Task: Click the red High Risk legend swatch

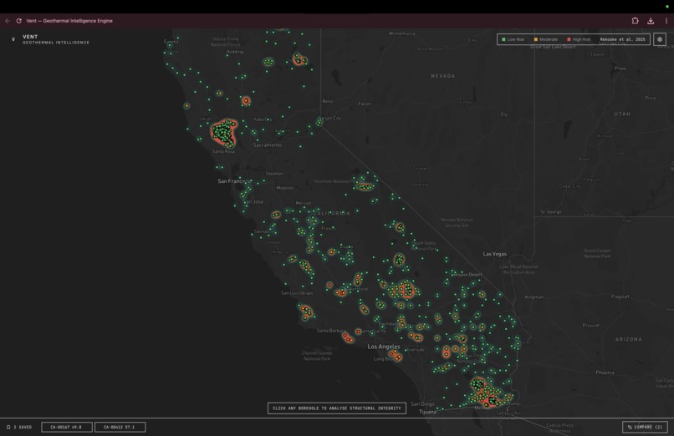Action: click(x=569, y=39)
